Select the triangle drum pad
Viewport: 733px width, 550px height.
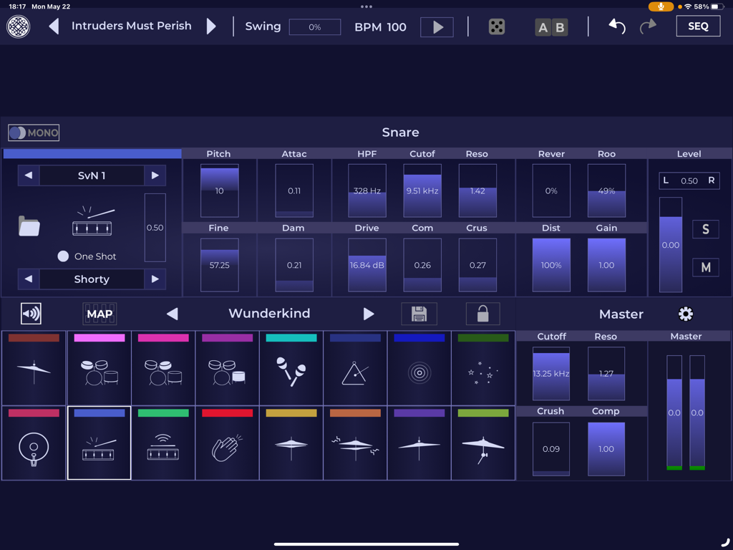coord(355,367)
